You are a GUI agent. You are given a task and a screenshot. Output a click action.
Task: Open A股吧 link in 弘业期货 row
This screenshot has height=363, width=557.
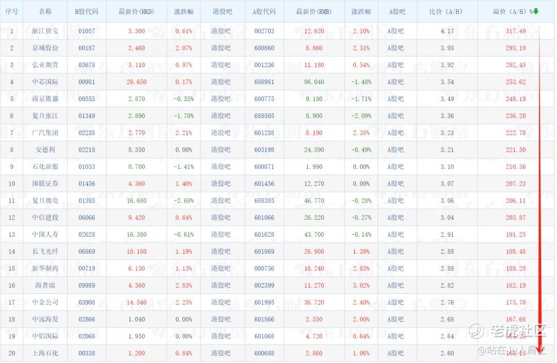tap(396, 64)
